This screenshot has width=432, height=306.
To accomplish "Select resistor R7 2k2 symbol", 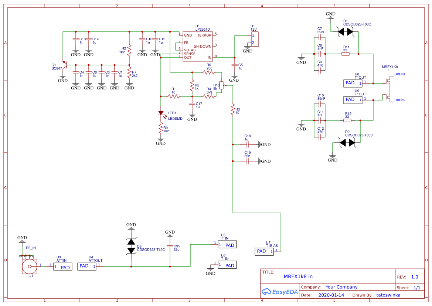I will 129,73.
